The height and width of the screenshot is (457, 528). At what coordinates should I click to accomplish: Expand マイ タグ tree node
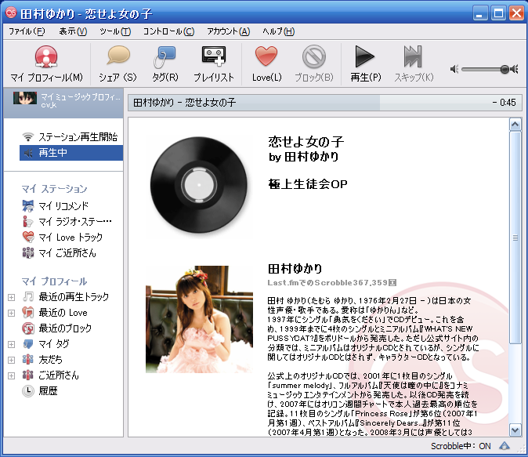point(11,344)
